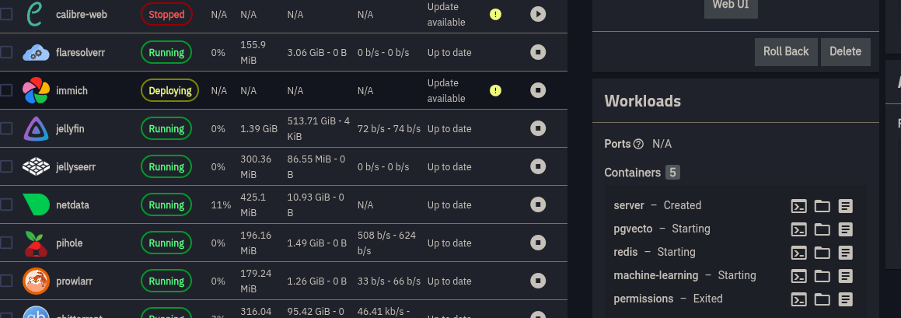
Task: View logs for permissions container
Action: pos(846,299)
